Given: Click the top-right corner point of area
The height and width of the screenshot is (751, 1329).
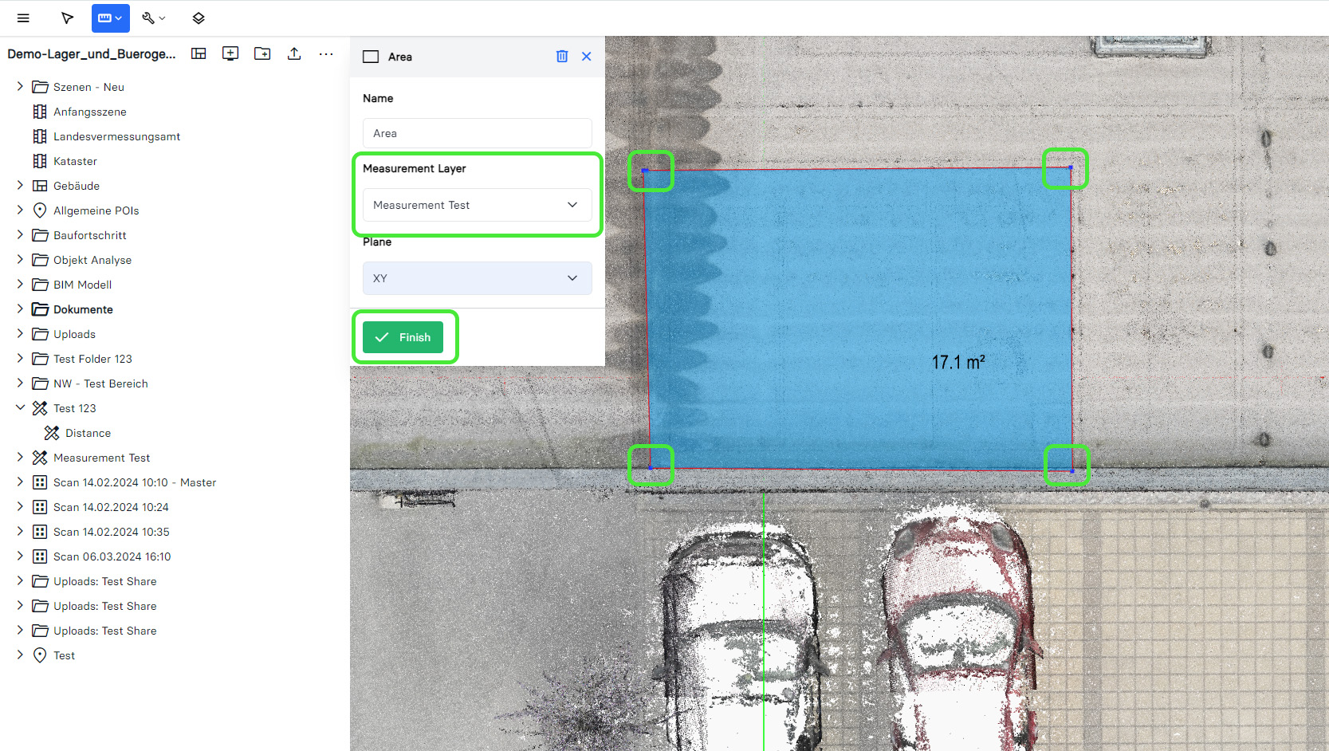Looking at the screenshot, I should tap(1070, 167).
